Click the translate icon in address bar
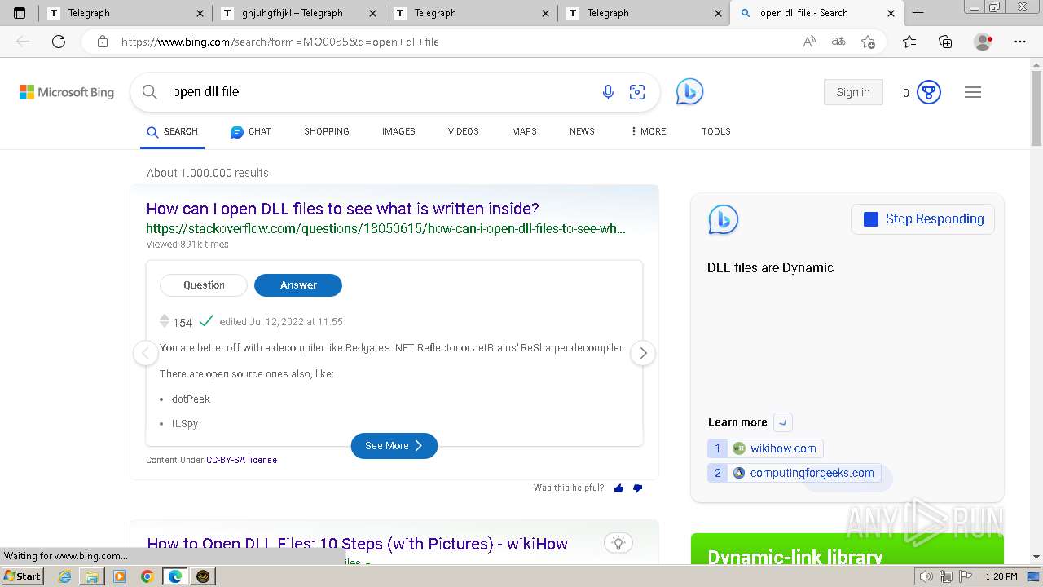The image size is (1043, 587). 838,42
